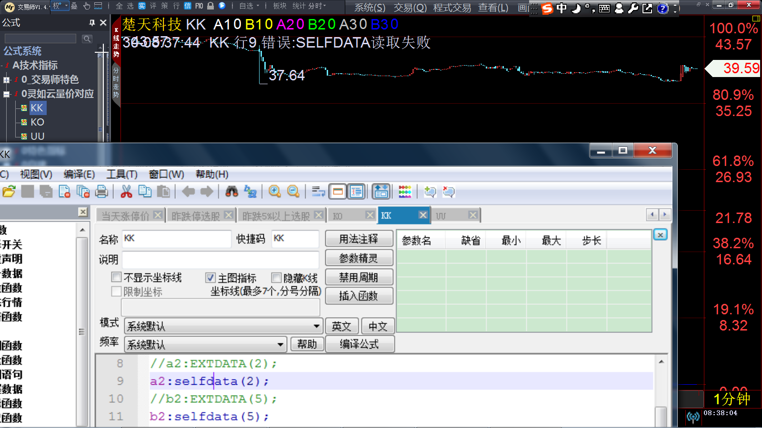Activate the Find (binoculars) icon

tap(232, 191)
